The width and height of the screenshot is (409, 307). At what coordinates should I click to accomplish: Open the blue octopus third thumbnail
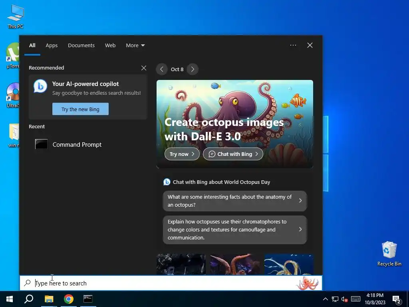click(289, 264)
